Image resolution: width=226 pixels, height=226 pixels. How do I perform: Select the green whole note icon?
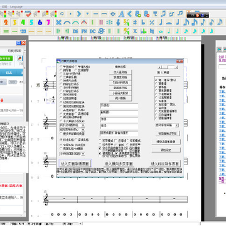[x=161, y=31]
